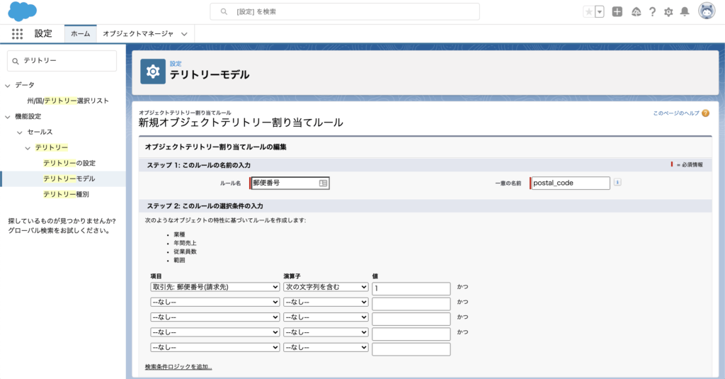Viewport: 725px width, 379px height.
Task: Click info icon beside unique name field
Action: pyautogui.click(x=617, y=183)
